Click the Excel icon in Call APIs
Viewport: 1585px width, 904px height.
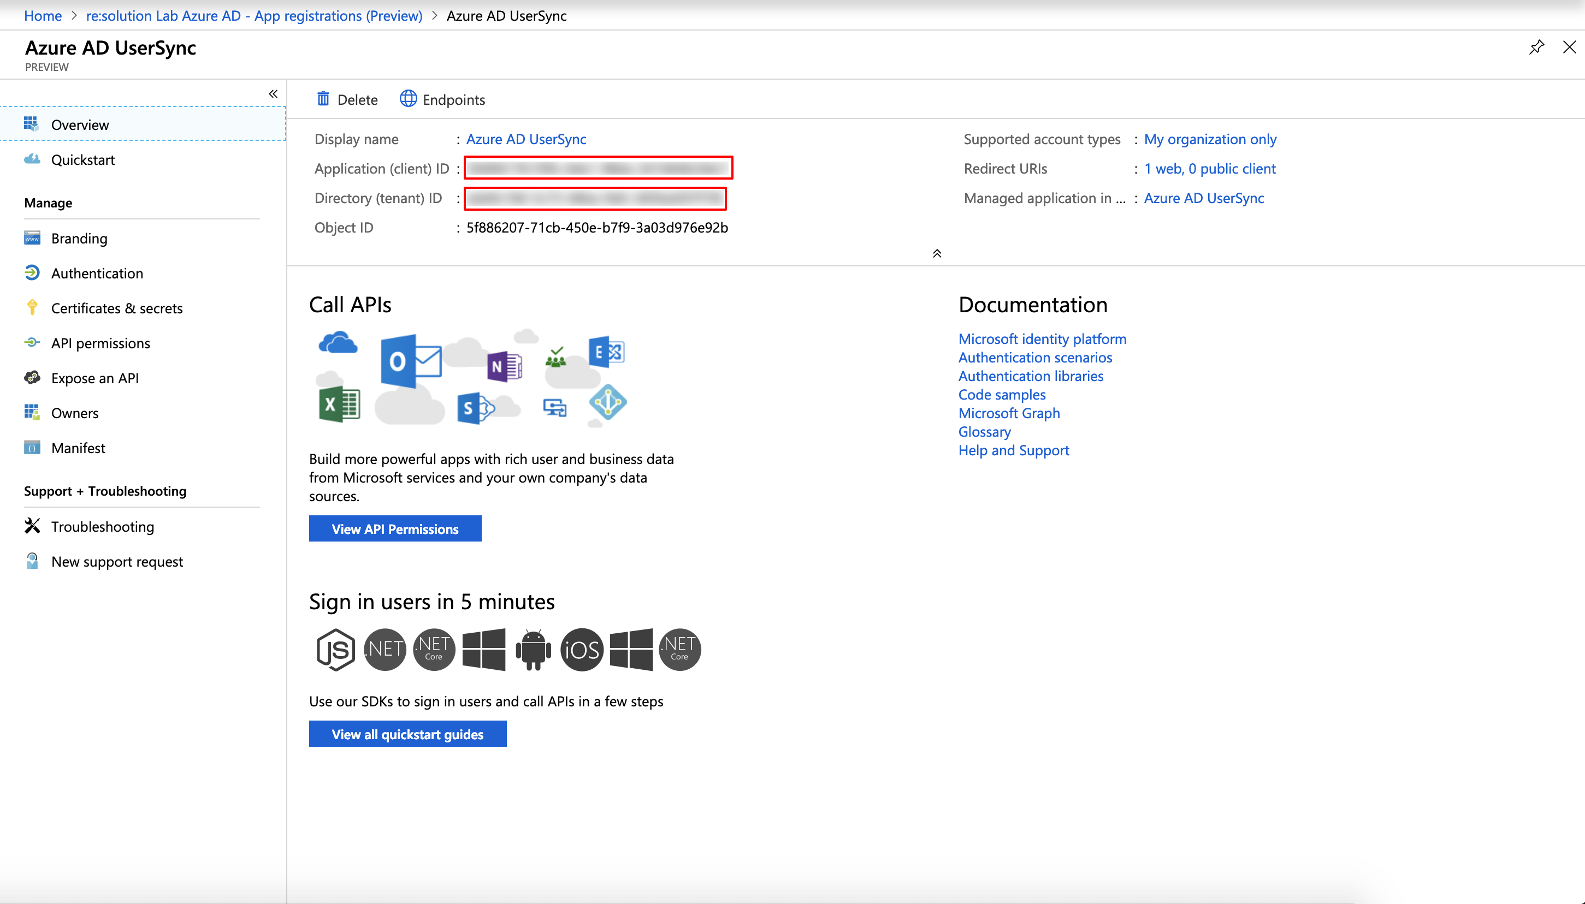click(x=339, y=405)
